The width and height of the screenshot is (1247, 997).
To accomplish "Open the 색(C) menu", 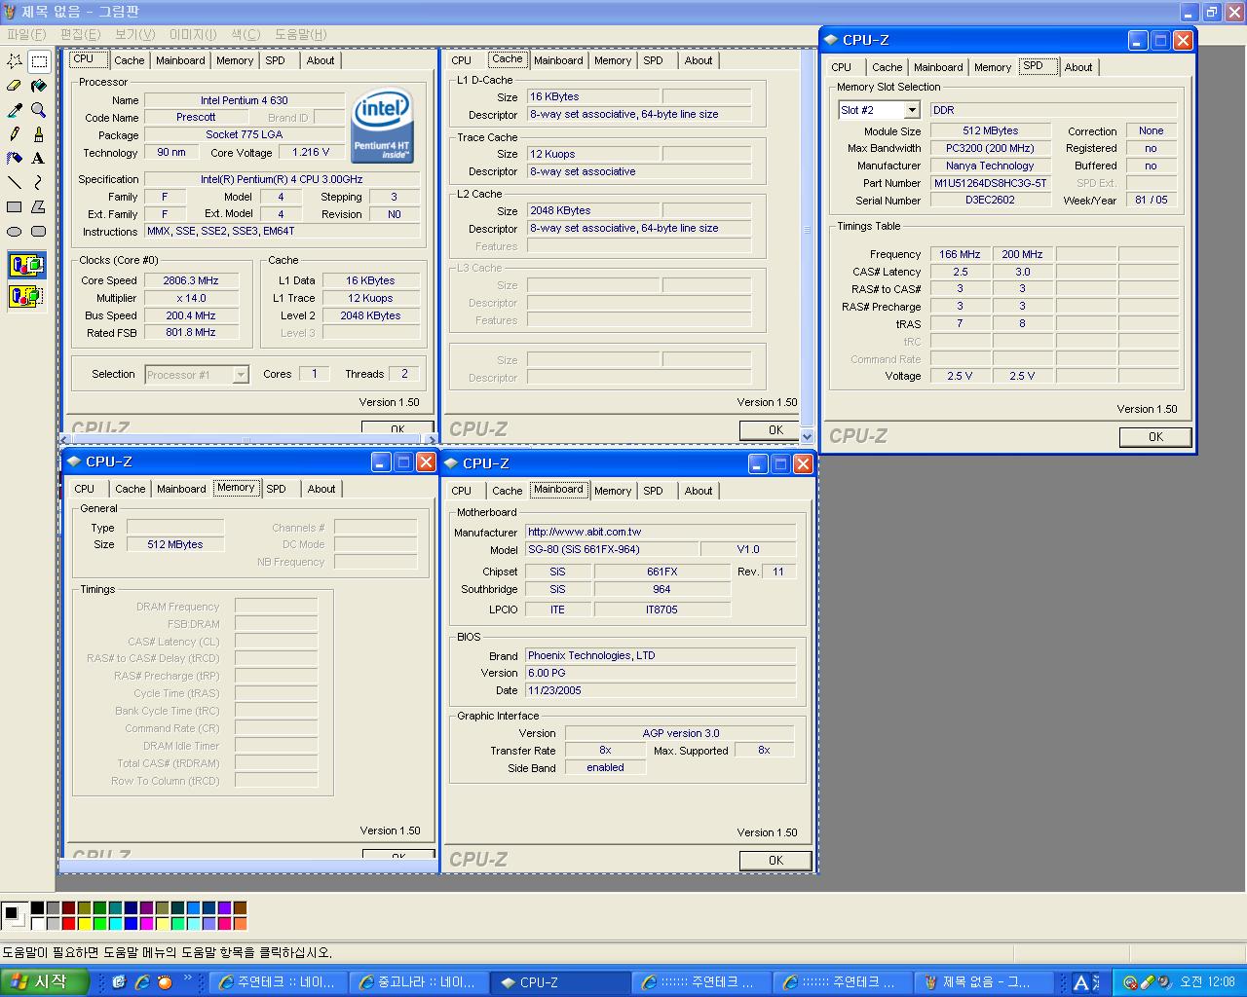I will 246,34.
